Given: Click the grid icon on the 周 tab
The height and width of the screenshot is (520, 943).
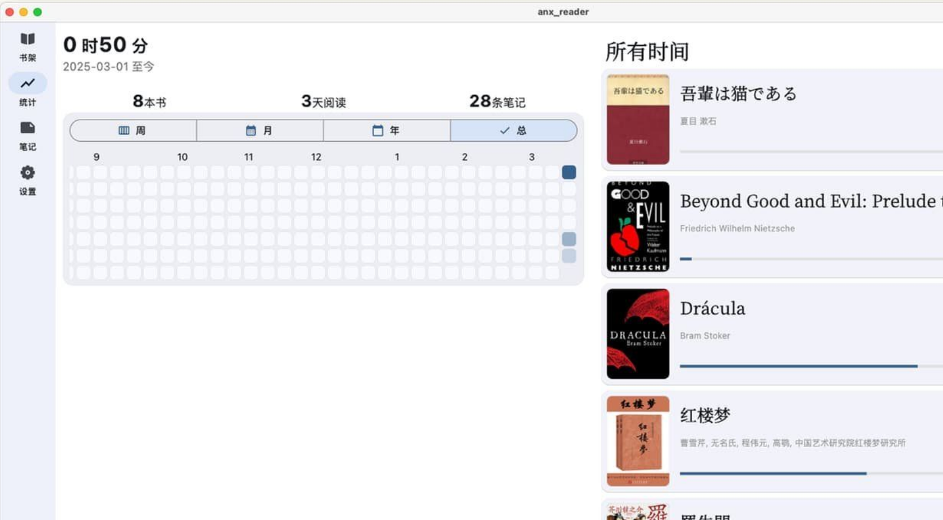Looking at the screenshot, I should pyautogui.click(x=124, y=130).
